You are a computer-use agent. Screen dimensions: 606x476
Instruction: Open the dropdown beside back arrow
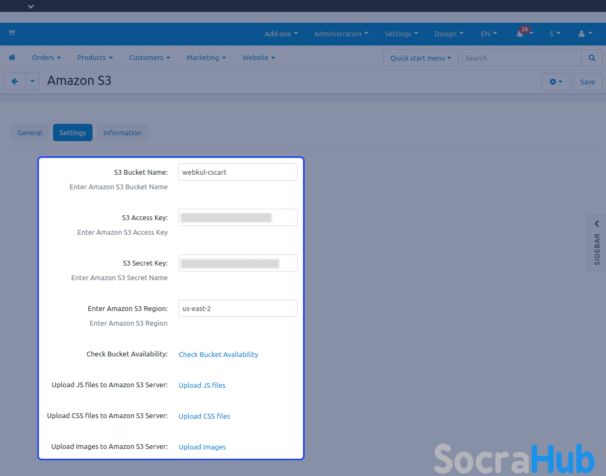point(32,82)
